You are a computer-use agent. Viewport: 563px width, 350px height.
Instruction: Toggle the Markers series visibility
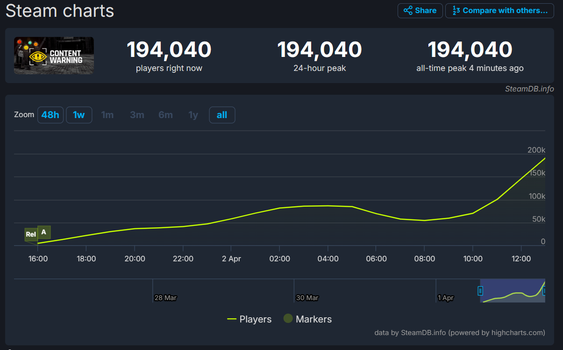click(314, 319)
